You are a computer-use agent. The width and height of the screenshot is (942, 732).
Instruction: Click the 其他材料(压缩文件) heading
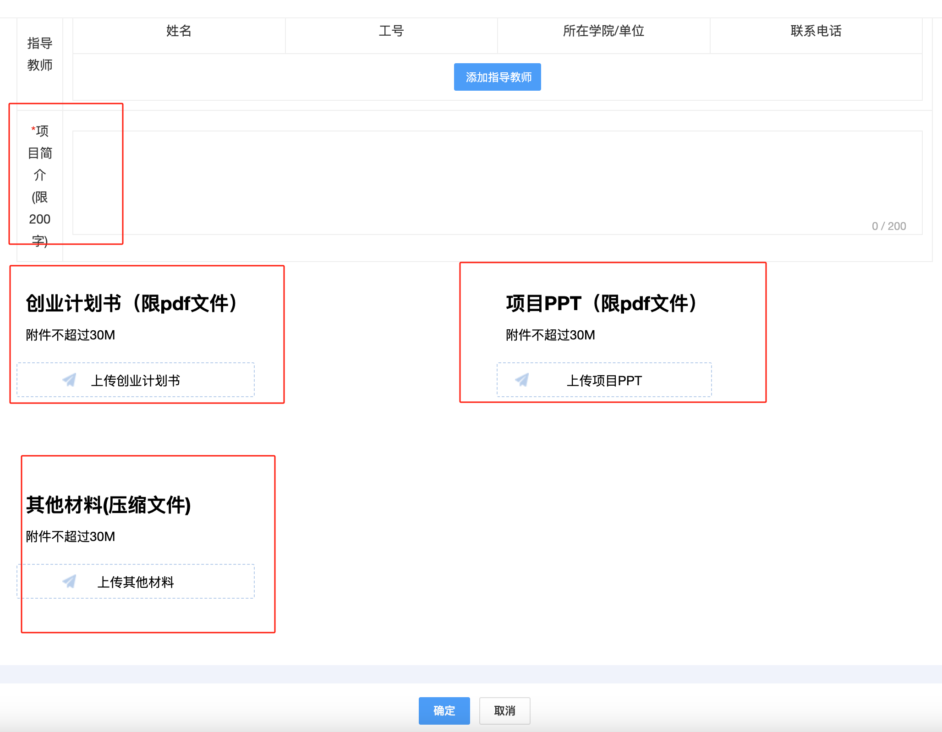coord(109,505)
